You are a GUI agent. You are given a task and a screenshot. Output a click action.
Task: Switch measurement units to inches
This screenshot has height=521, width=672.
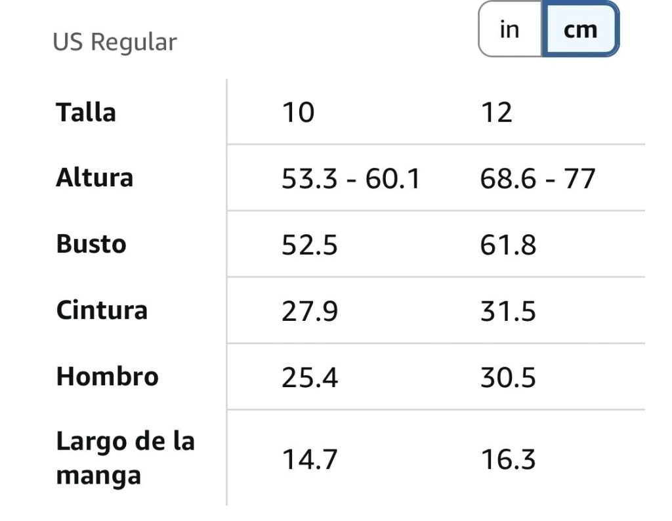509,30
